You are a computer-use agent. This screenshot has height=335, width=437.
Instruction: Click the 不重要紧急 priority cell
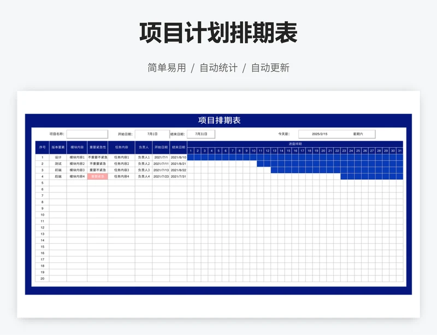click(x=98, y=164)
